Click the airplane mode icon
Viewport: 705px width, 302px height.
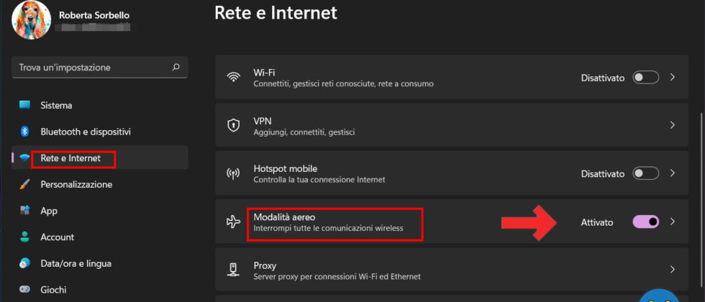coord(233,221)
